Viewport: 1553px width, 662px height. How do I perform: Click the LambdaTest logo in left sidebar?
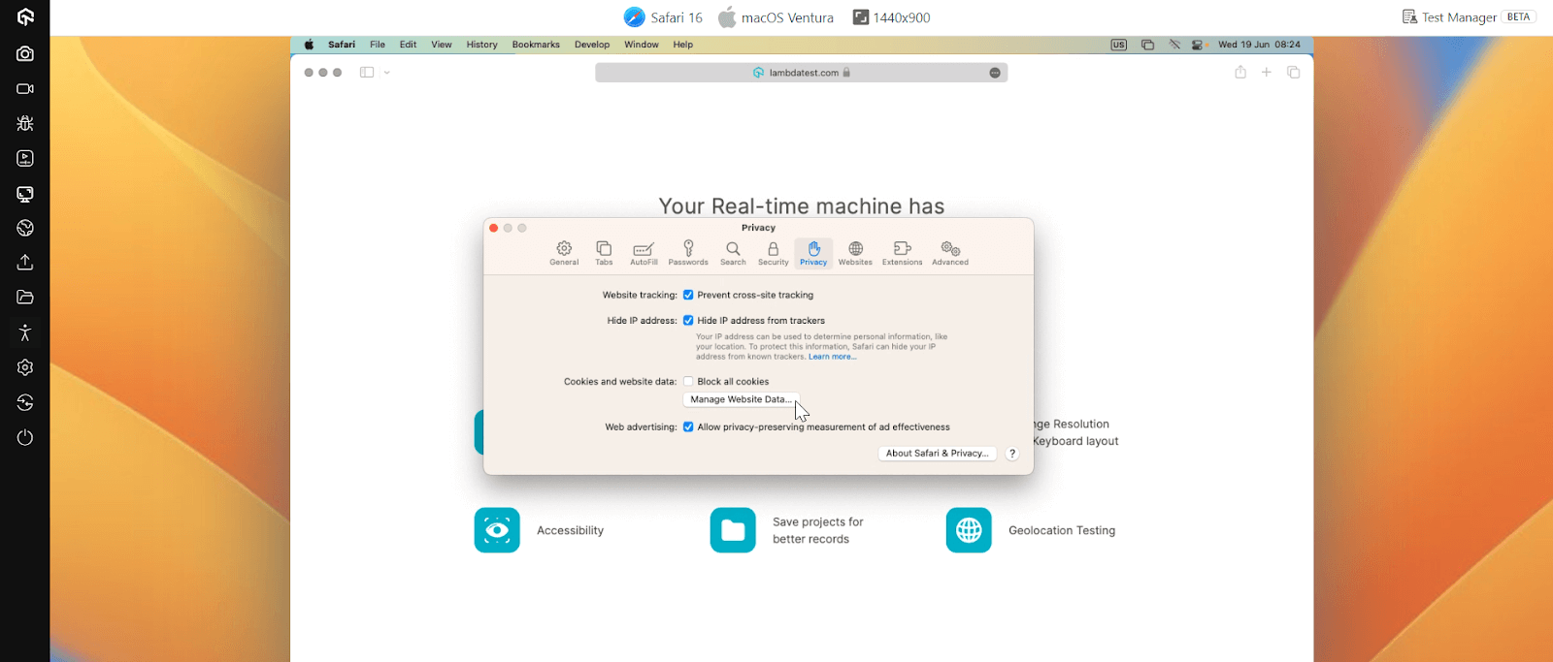click(x=25, y=16)
